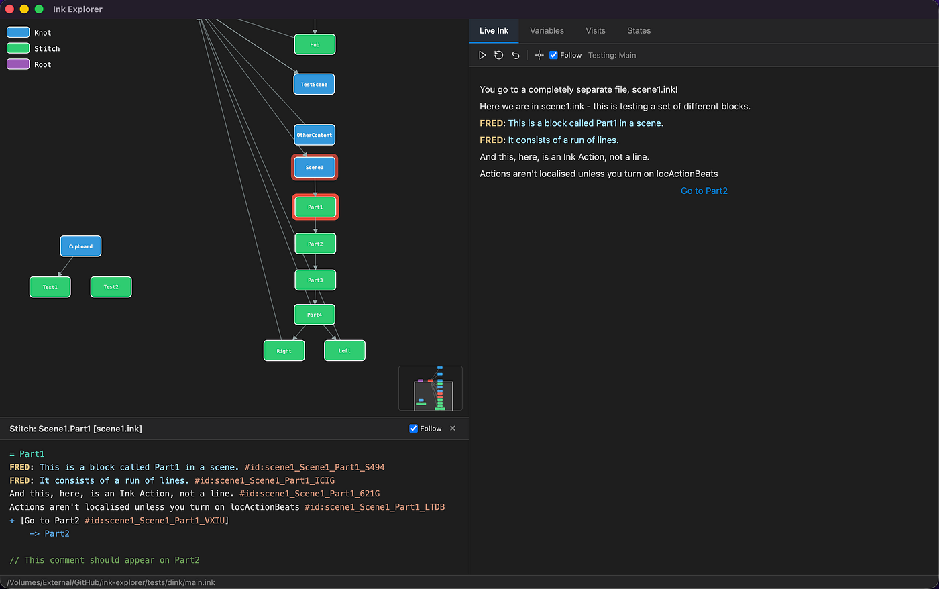Click the graph minimap thumbnail

(431, 388)
